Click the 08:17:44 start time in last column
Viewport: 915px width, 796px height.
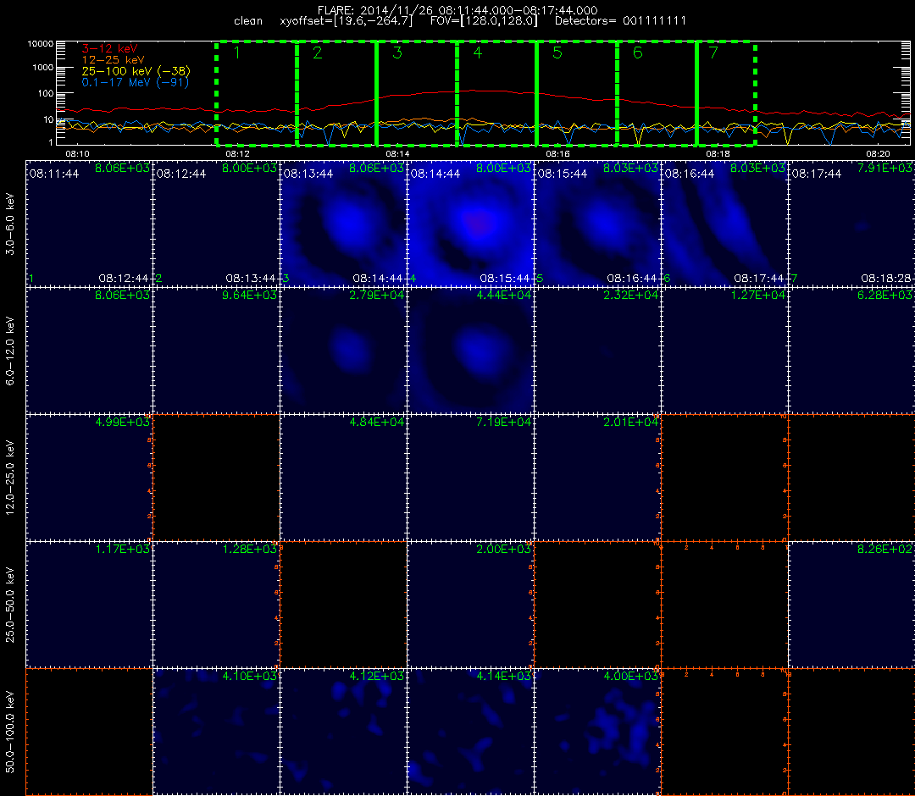[817, 174]
